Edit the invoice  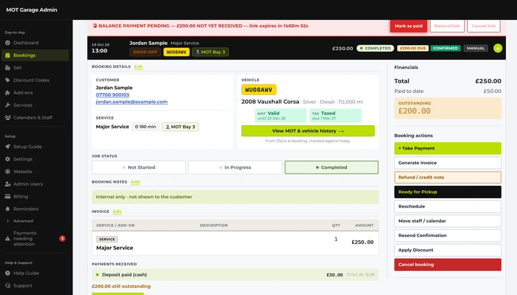point(117,211)
